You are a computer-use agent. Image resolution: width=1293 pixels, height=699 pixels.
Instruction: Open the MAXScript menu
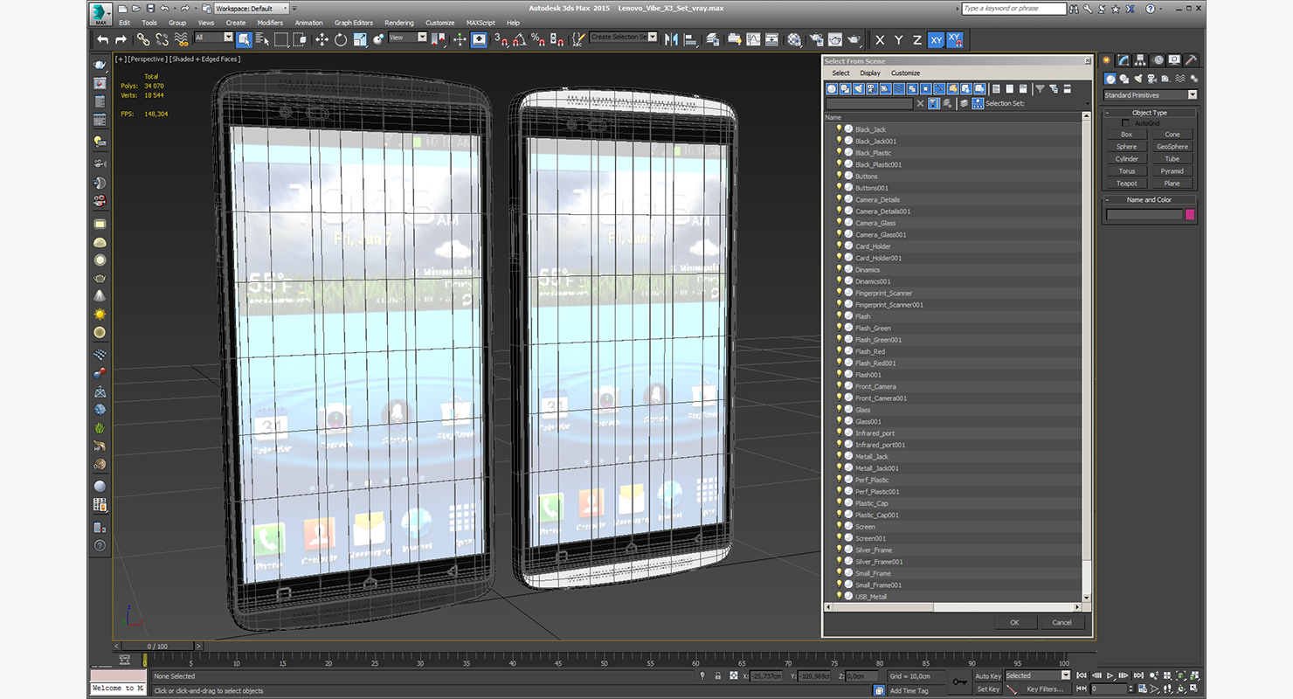pyautogui.click(x=481, y=23)
